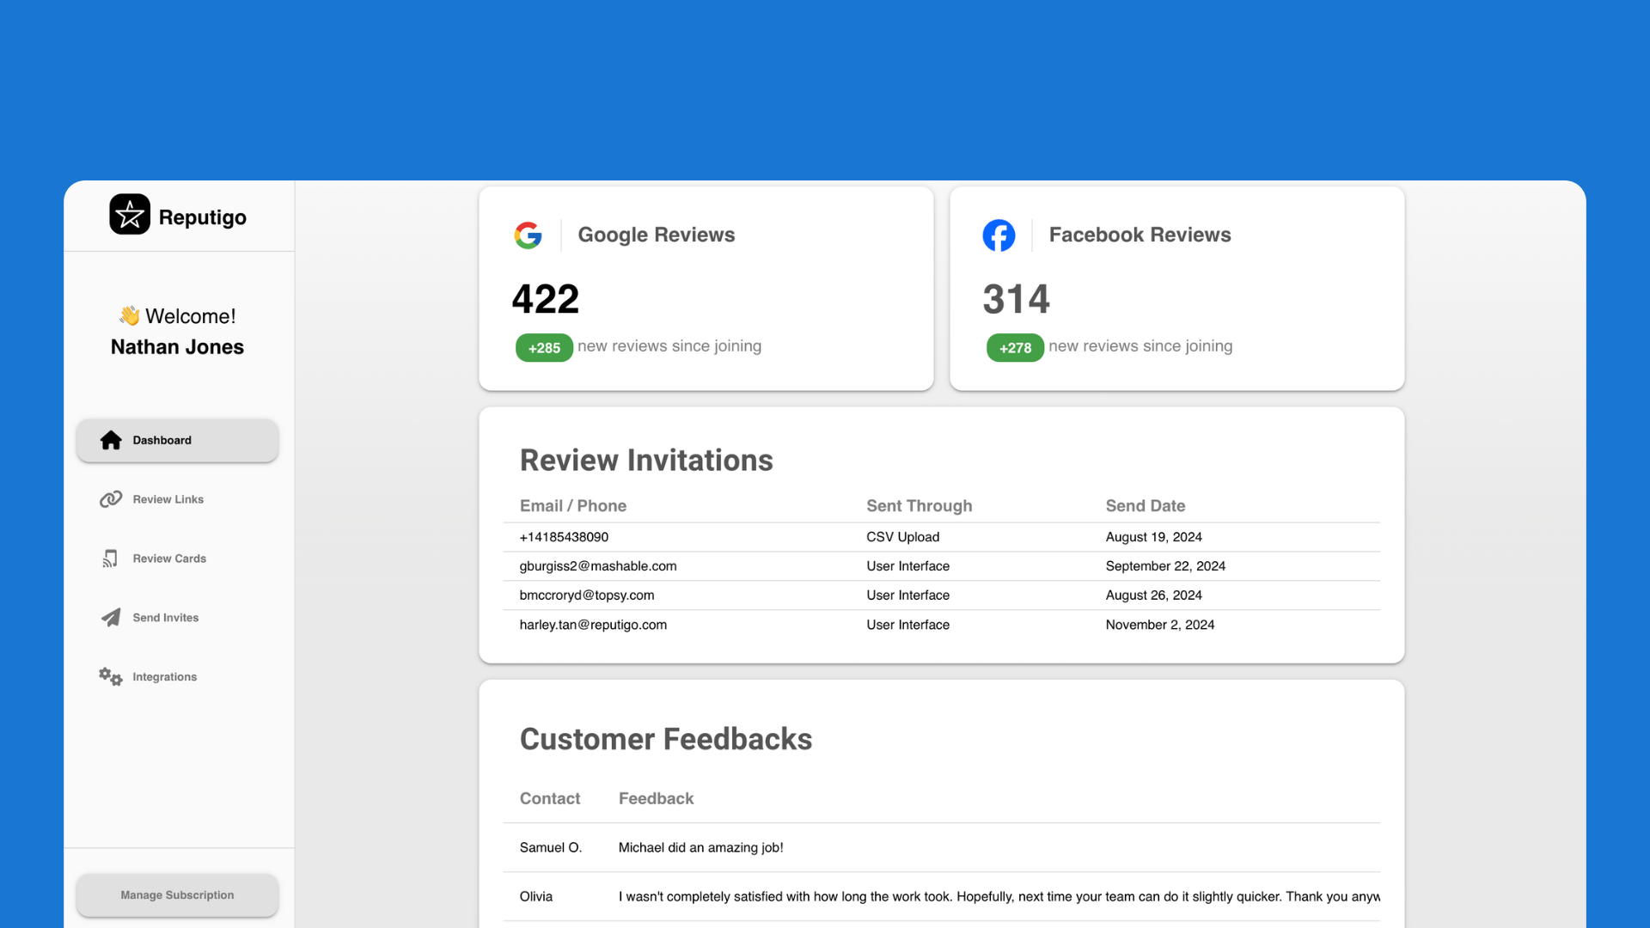Click the Reputigo brand name
The image size is (1650, 928).
(203, 217)
